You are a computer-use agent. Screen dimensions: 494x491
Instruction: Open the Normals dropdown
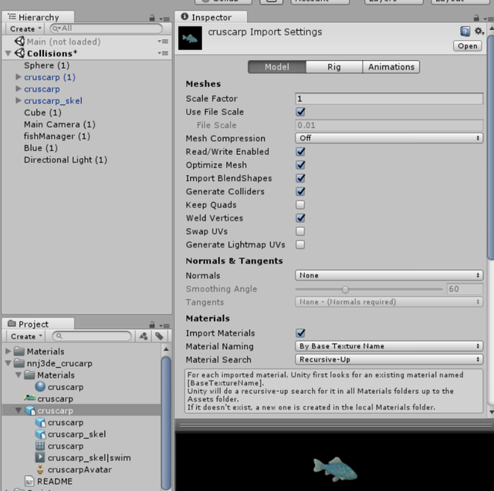tap(389, 275)
